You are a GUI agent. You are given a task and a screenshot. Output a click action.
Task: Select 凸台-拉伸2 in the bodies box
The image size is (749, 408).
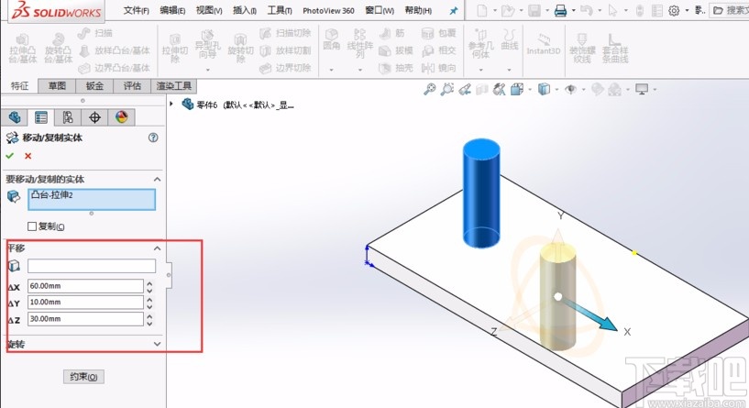51,195
